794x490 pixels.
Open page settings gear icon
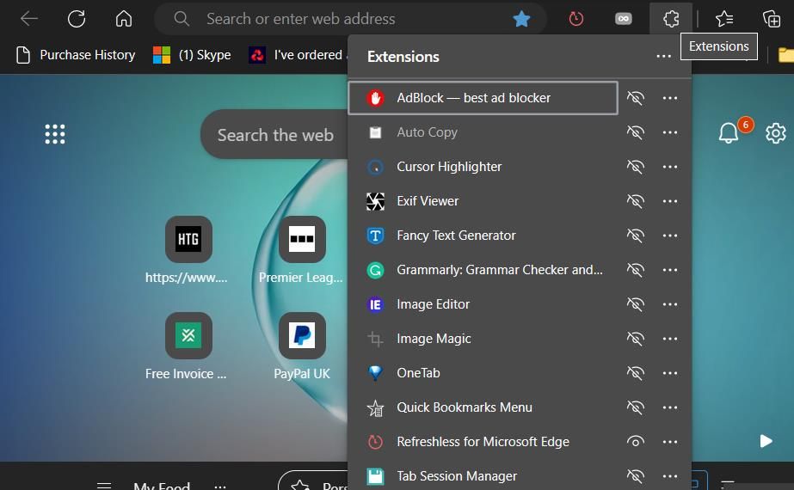click(775, 133)
